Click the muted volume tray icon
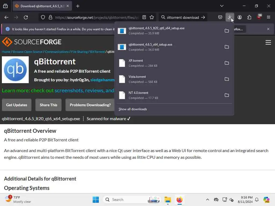275x206 pixels. [231, 200]
